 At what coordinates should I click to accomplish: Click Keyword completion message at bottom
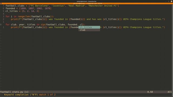tap(28, 95)
